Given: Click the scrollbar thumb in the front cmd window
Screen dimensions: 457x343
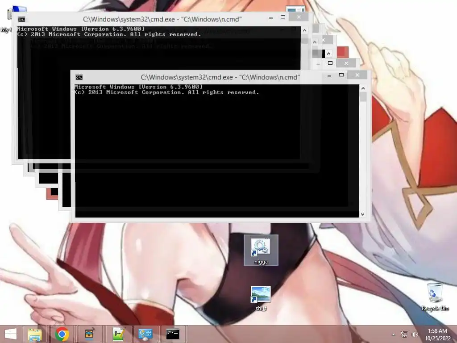Looking at the screenshot, I should pyautogui.click(x=363, y=97).
